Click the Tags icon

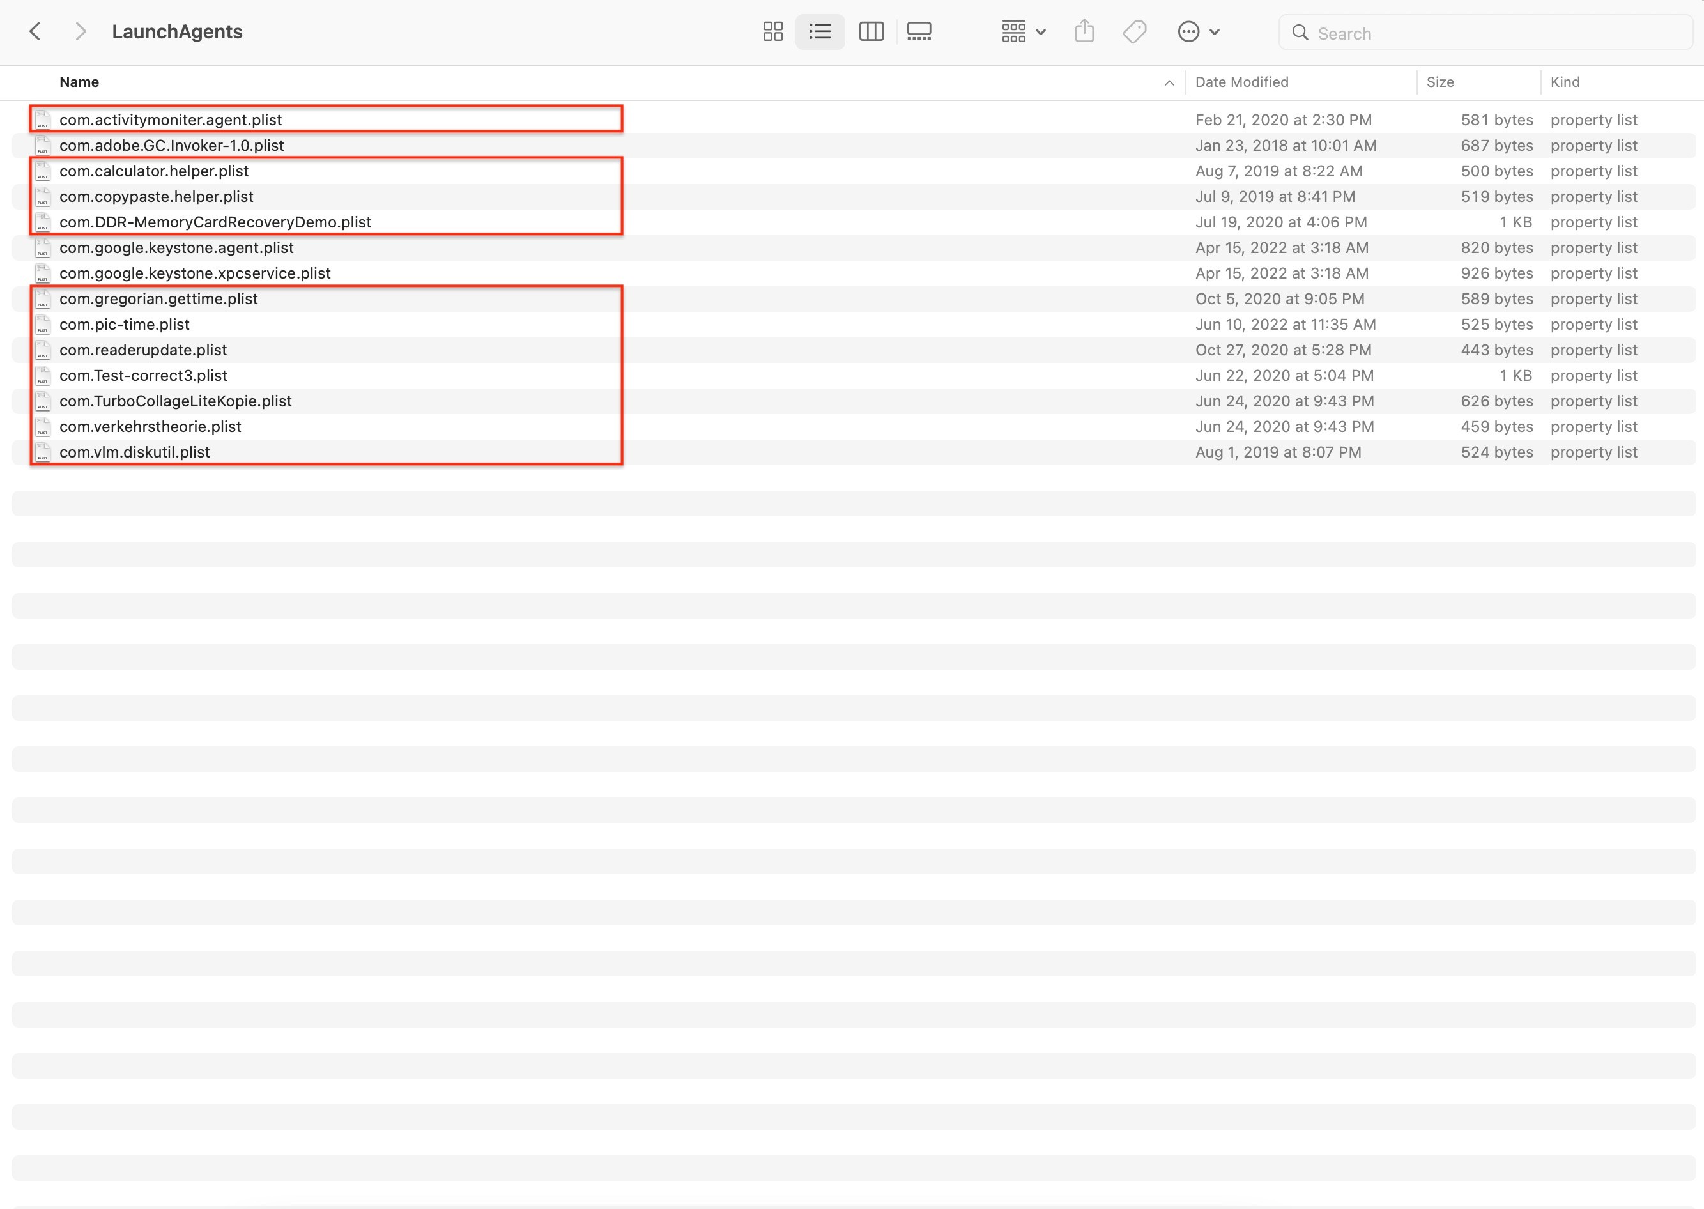tap(1134, 31)
